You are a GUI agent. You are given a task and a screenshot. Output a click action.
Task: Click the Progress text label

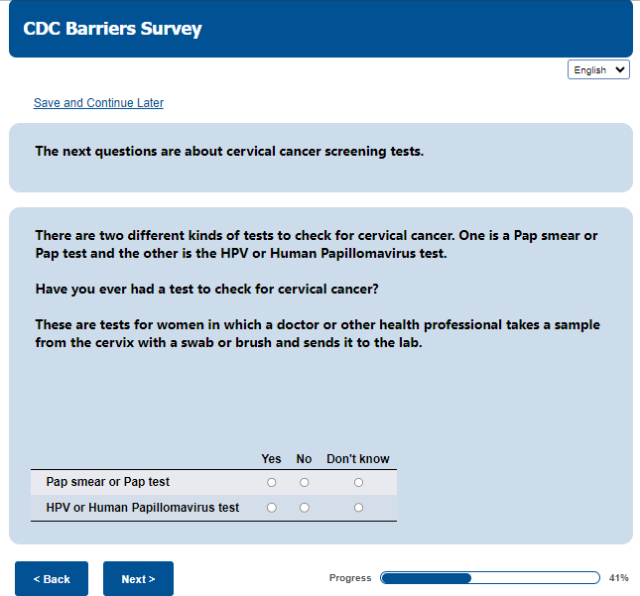350,578
